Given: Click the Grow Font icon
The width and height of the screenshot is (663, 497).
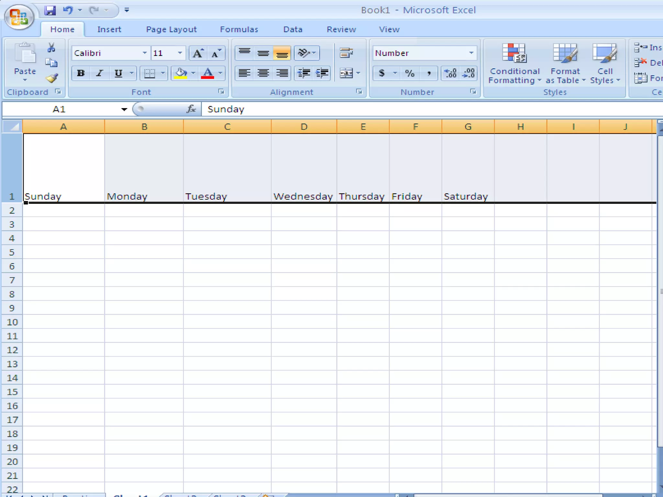Looking at the screenshot, I should point(198,53).
